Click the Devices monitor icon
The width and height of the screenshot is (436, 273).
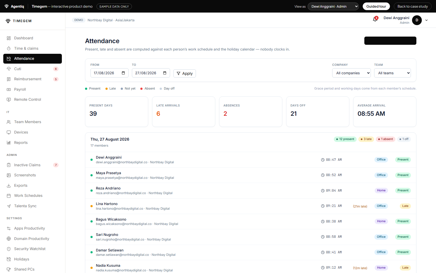(x=9, y=132)
